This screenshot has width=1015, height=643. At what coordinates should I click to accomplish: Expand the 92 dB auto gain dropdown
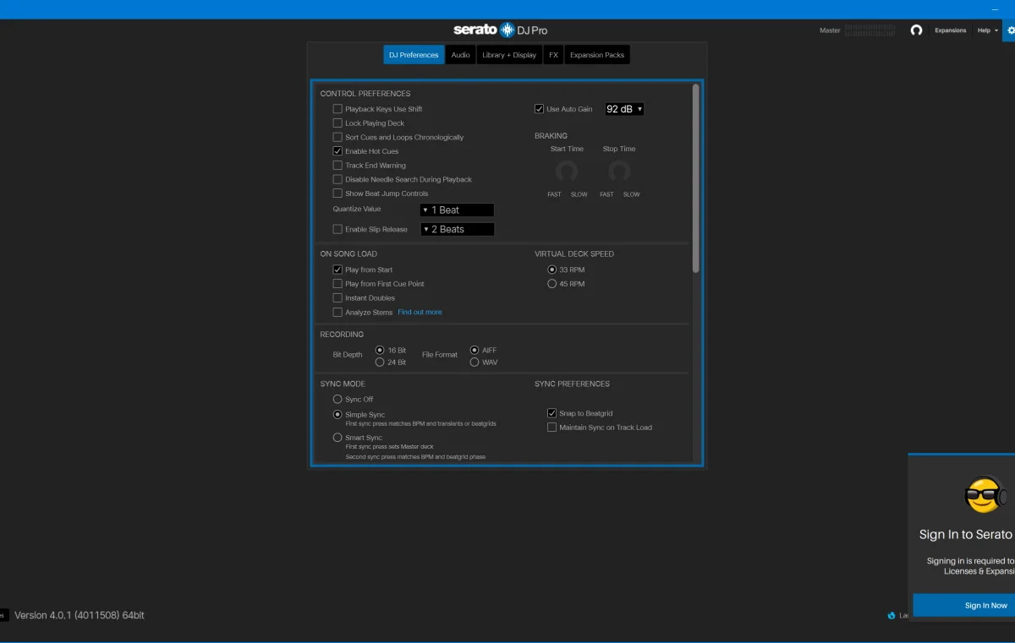click(x=624, y=109)
